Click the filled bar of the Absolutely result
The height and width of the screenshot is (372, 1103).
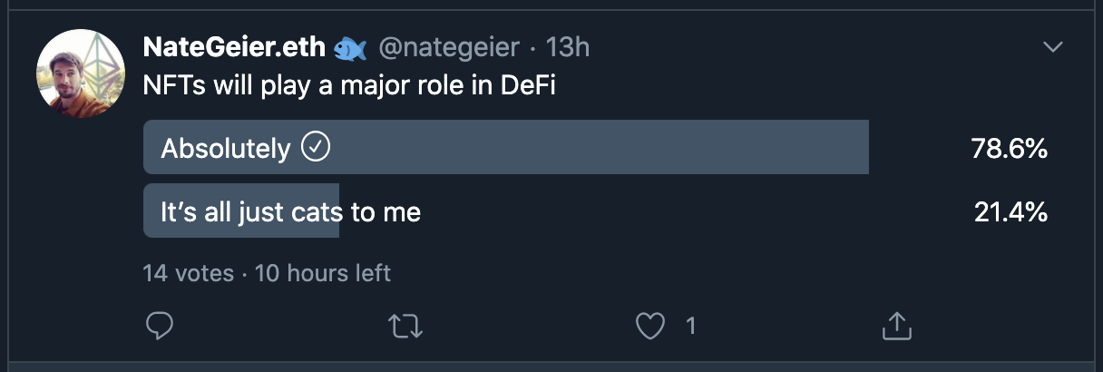coord(506,147)
